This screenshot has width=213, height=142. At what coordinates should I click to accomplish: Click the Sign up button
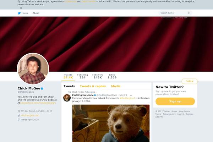click(175, 102)
